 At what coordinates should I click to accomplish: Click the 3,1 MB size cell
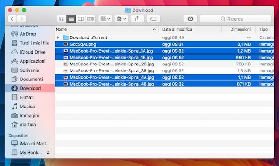click(x=244, y=44)
